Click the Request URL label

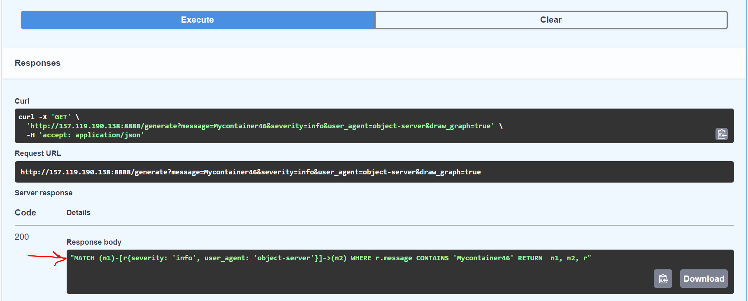pos(38,153)
